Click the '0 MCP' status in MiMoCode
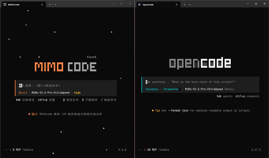 (x=17, y=149)
